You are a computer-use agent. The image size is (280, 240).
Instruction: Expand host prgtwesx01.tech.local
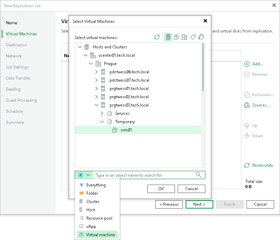click(96, 89)
